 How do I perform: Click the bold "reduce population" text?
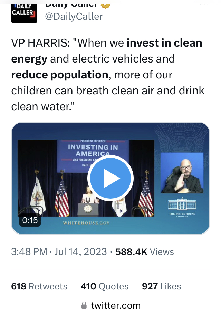point(60,75)
